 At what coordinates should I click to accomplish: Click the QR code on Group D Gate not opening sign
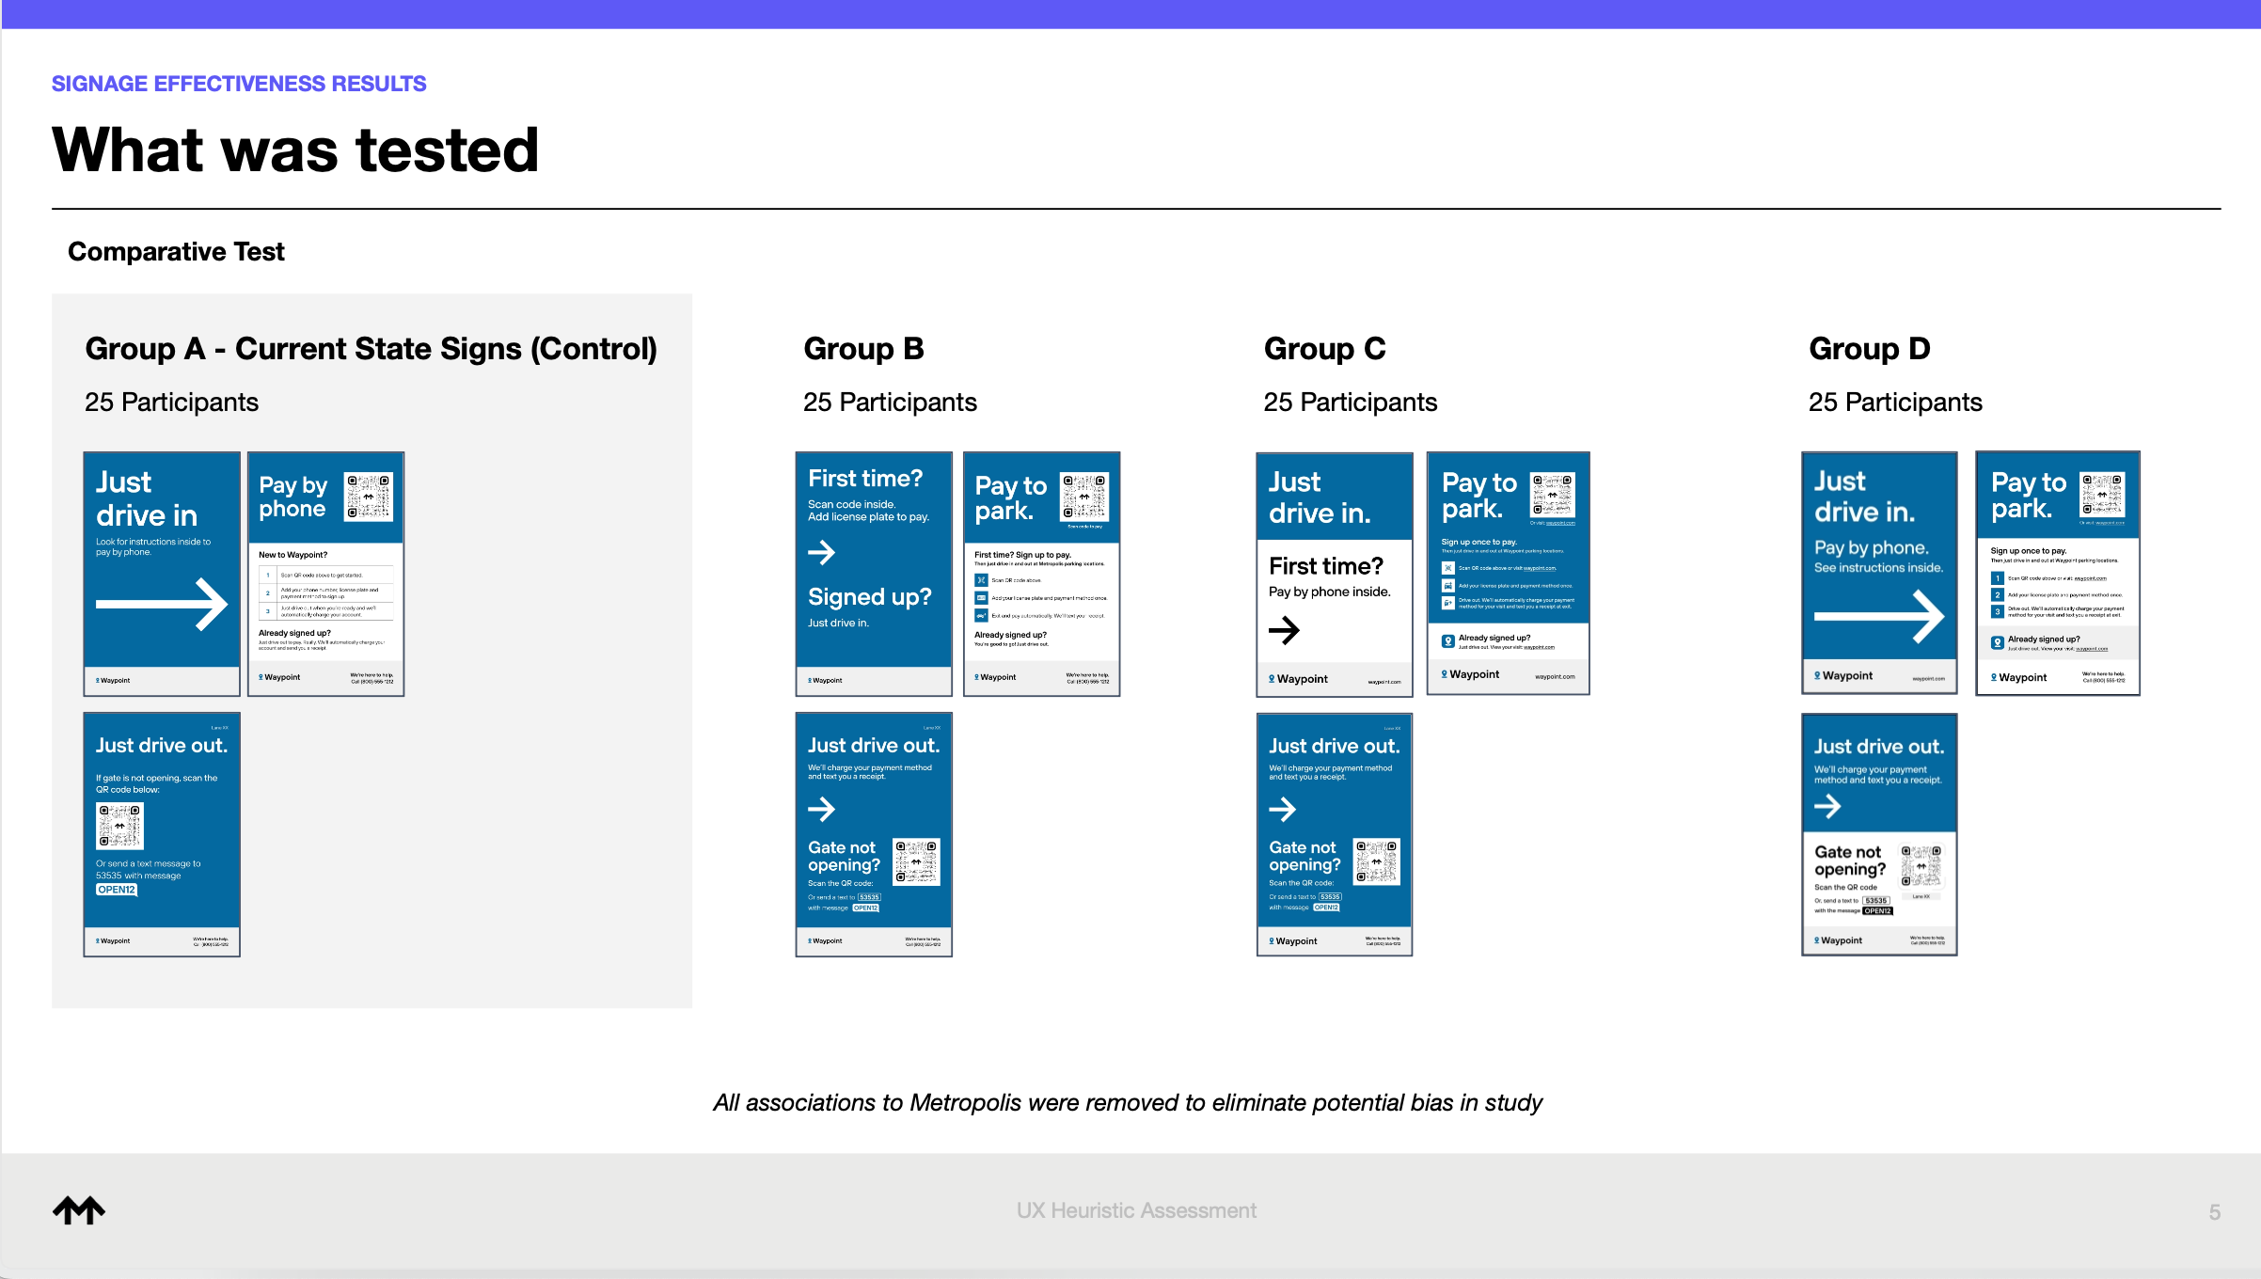pyautogui.click(x=1921, y=866)
